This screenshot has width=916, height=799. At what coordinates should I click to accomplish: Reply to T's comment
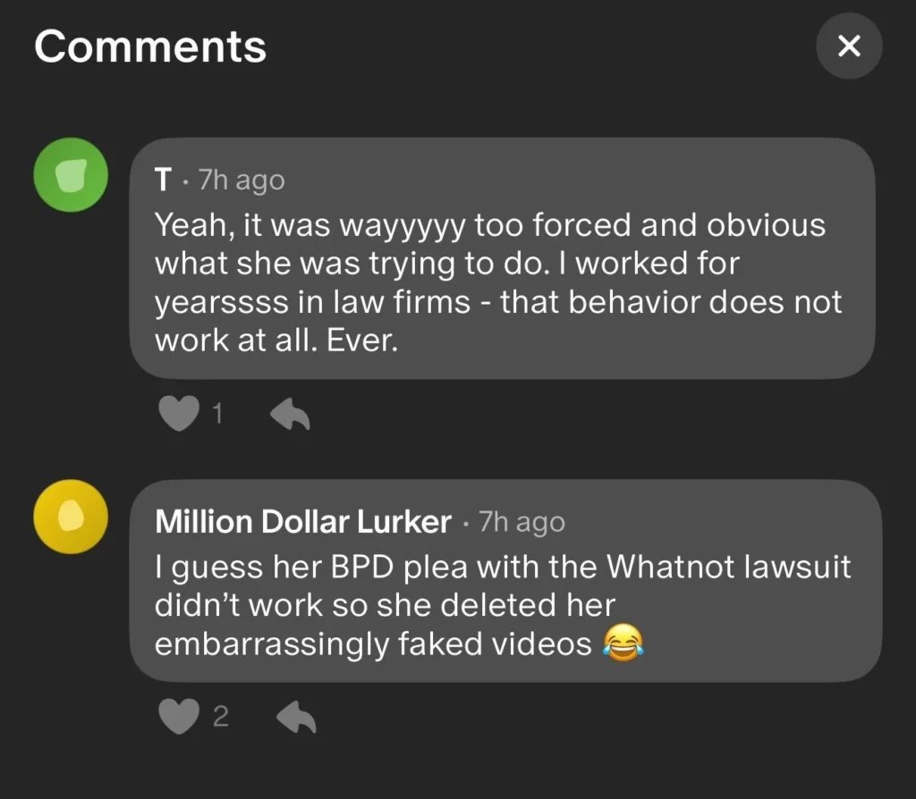coord(290,413)
